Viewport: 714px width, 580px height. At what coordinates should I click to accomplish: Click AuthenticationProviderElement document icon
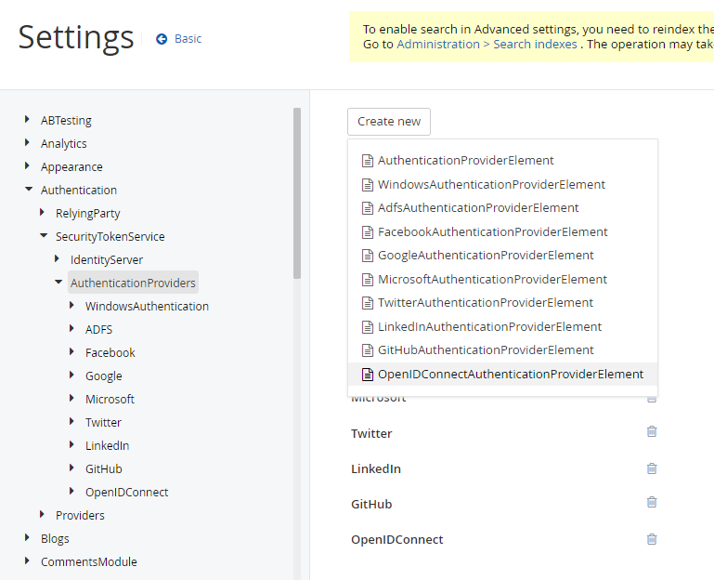pyautogui.click(x=367, y=161)
